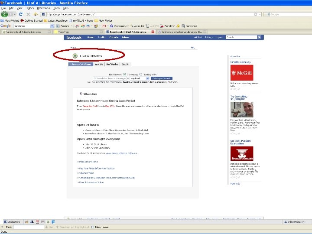Screen dimensions: 312x234
Task: Click the McGill ad thumbnail
Action: [242, 73]
